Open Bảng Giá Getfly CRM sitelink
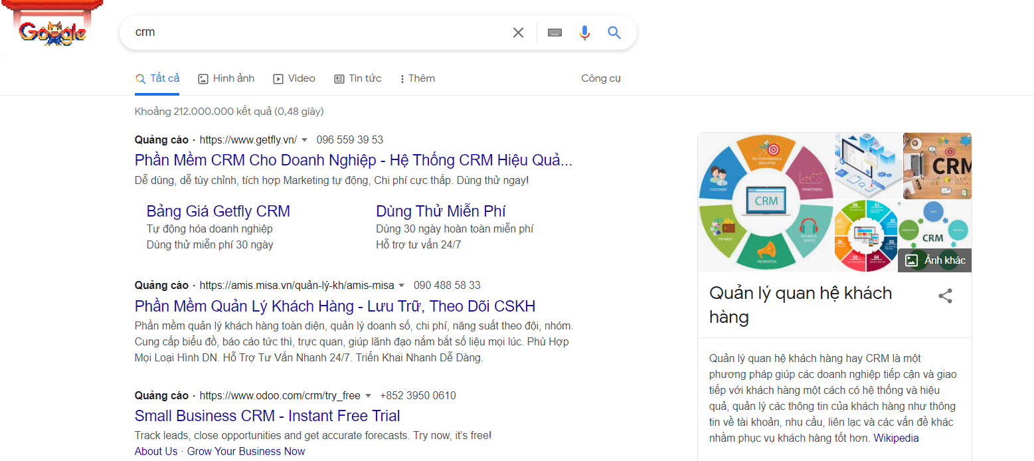This screenshot has height=461, width=1034. 218,211
